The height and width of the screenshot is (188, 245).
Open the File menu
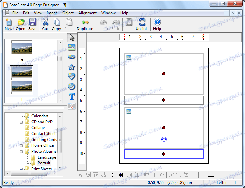pyautogui.click(x=15, y=13)
